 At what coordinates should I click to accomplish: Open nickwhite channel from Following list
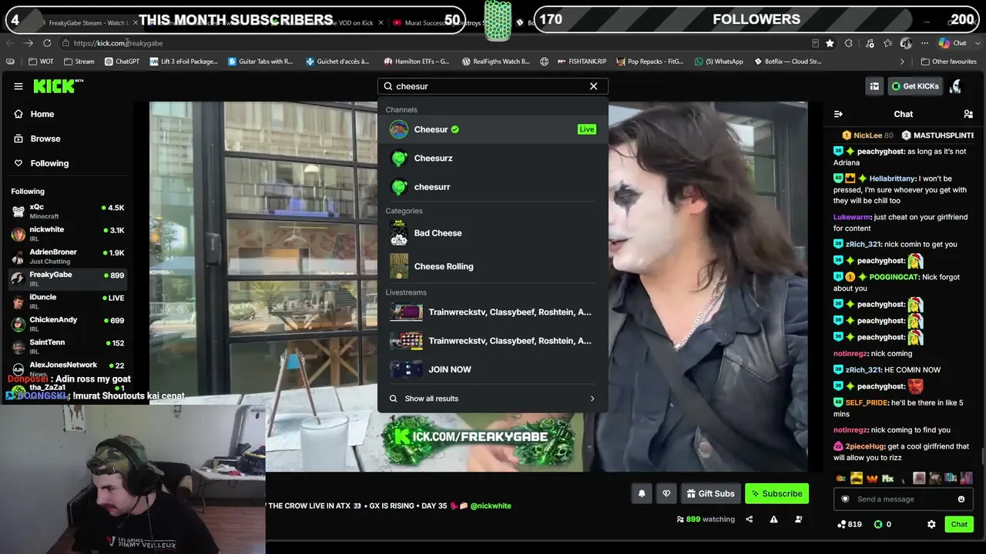[x=68, y=233]
